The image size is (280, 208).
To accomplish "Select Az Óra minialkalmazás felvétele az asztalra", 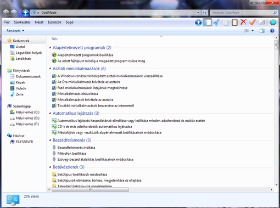I will [x=86, y=82].
